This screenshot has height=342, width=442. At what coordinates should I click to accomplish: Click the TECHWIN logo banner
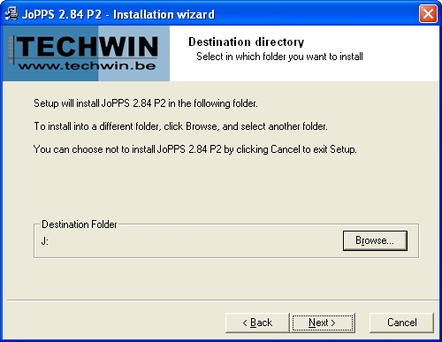[86, 53]
